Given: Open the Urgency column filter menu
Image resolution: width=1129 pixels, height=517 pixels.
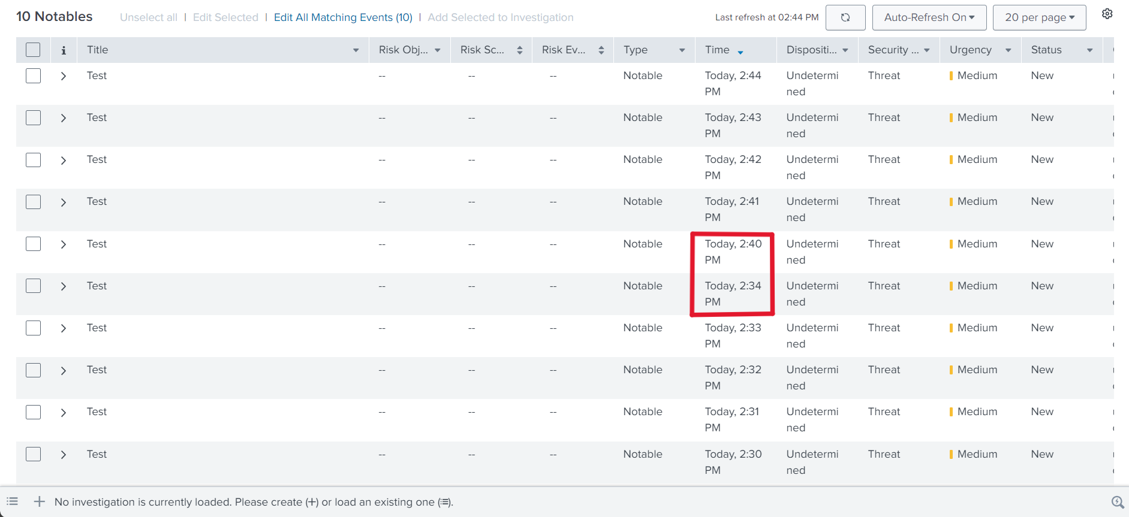Looking at the screenshot, I should 1008,50.
